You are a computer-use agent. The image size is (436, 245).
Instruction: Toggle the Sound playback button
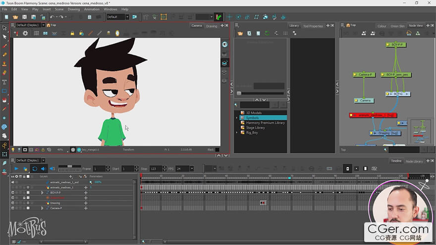(x=44, y=169)
